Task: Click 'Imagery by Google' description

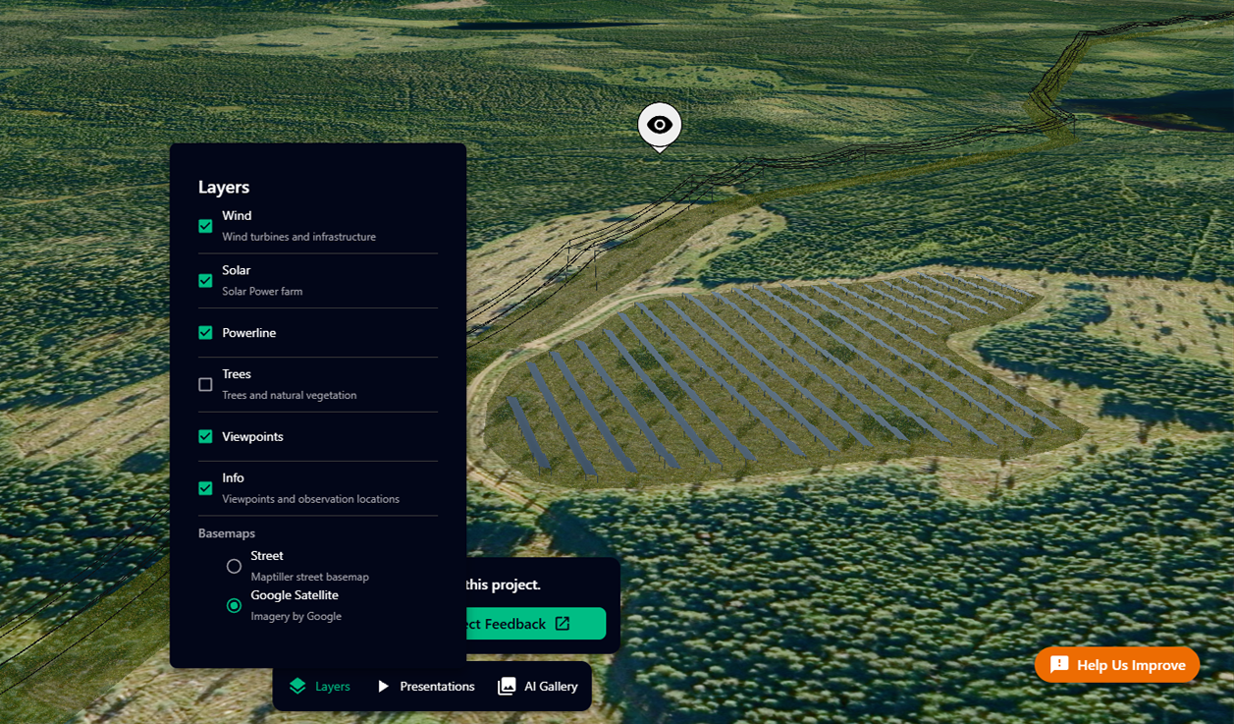Action: (x=295, y=616)
